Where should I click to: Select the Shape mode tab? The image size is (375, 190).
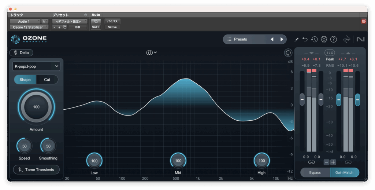point(25,80)
